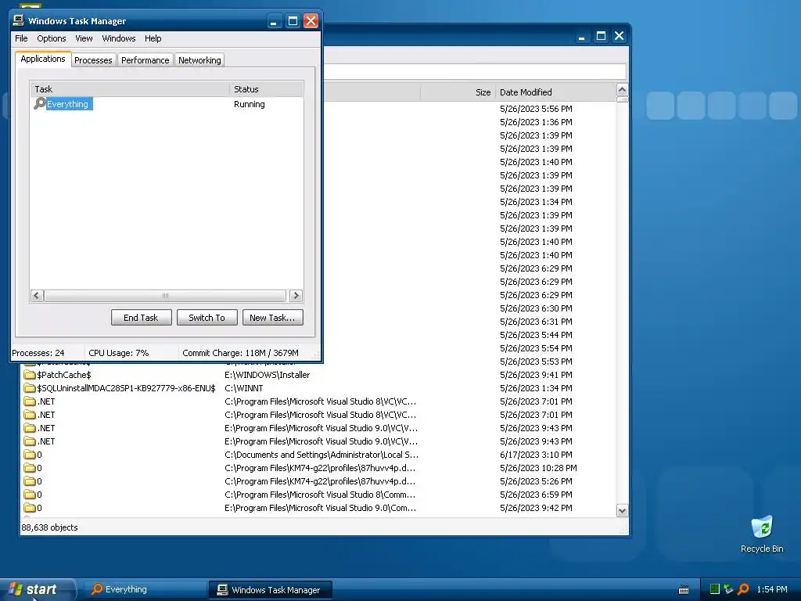Viewport: 801px width, 601px height.
Task: Click date 5/26/2023 6:30 PM
Action: tap(536, 308)
